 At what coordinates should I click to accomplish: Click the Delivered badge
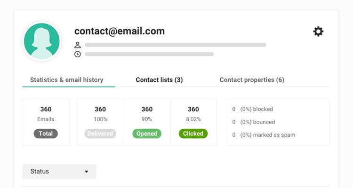click(x=100, y=133)
